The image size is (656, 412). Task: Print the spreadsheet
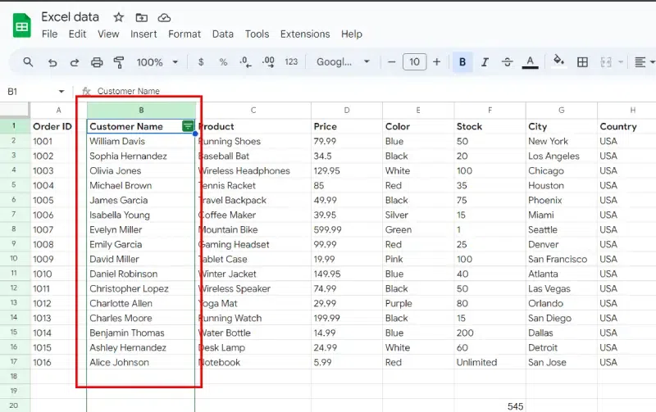click(97, 62)
